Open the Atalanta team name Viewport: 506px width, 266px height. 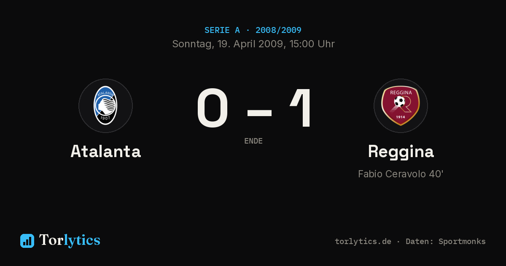coord(105,151)
